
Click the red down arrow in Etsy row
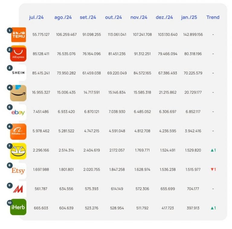point(211,169)
